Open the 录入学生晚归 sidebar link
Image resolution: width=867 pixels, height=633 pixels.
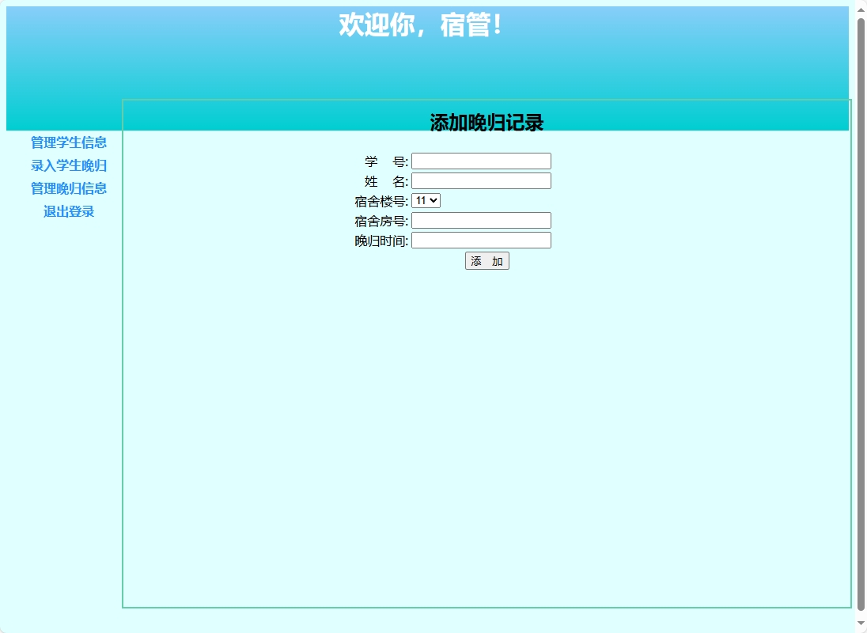pyautogui.click(x=67, y=166)
